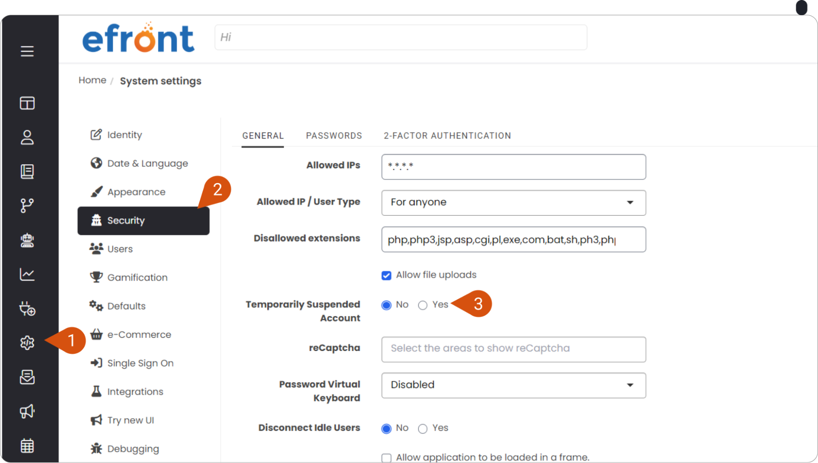The image size is (818, 463).
Task: Click the users person icon in sidebar
Action: [27, 137]
